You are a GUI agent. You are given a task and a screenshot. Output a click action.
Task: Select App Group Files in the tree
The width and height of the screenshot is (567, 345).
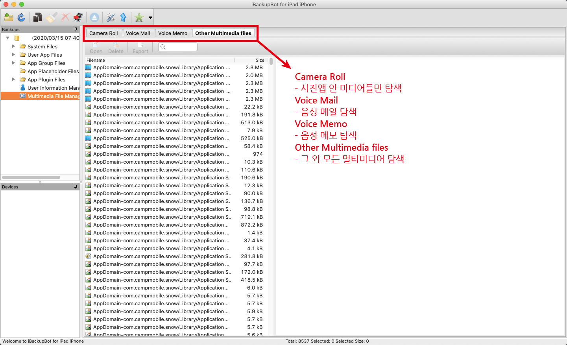pos(46,63)
